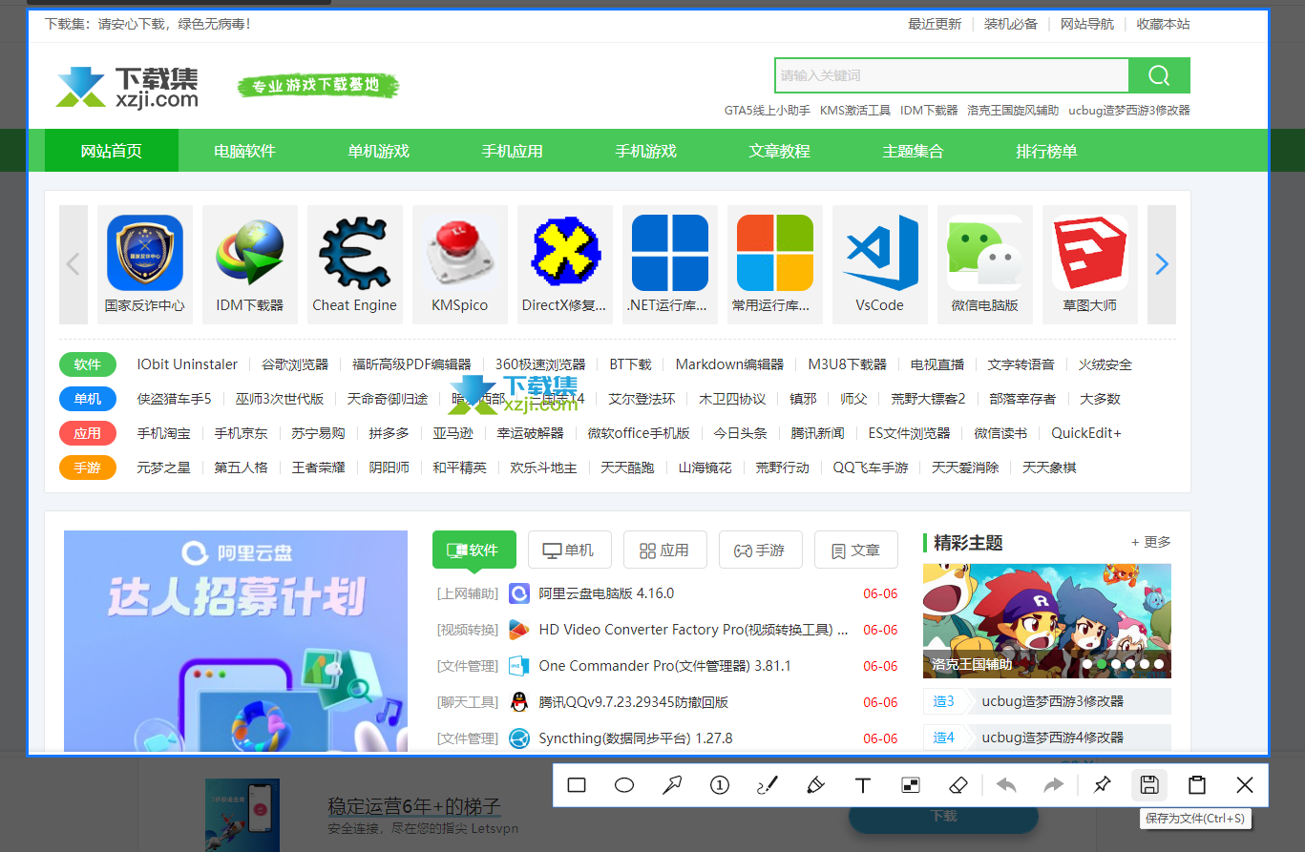The image size is (1305, 852).
Task: Click the green 软件 category pill
Action: pos(88,364)
